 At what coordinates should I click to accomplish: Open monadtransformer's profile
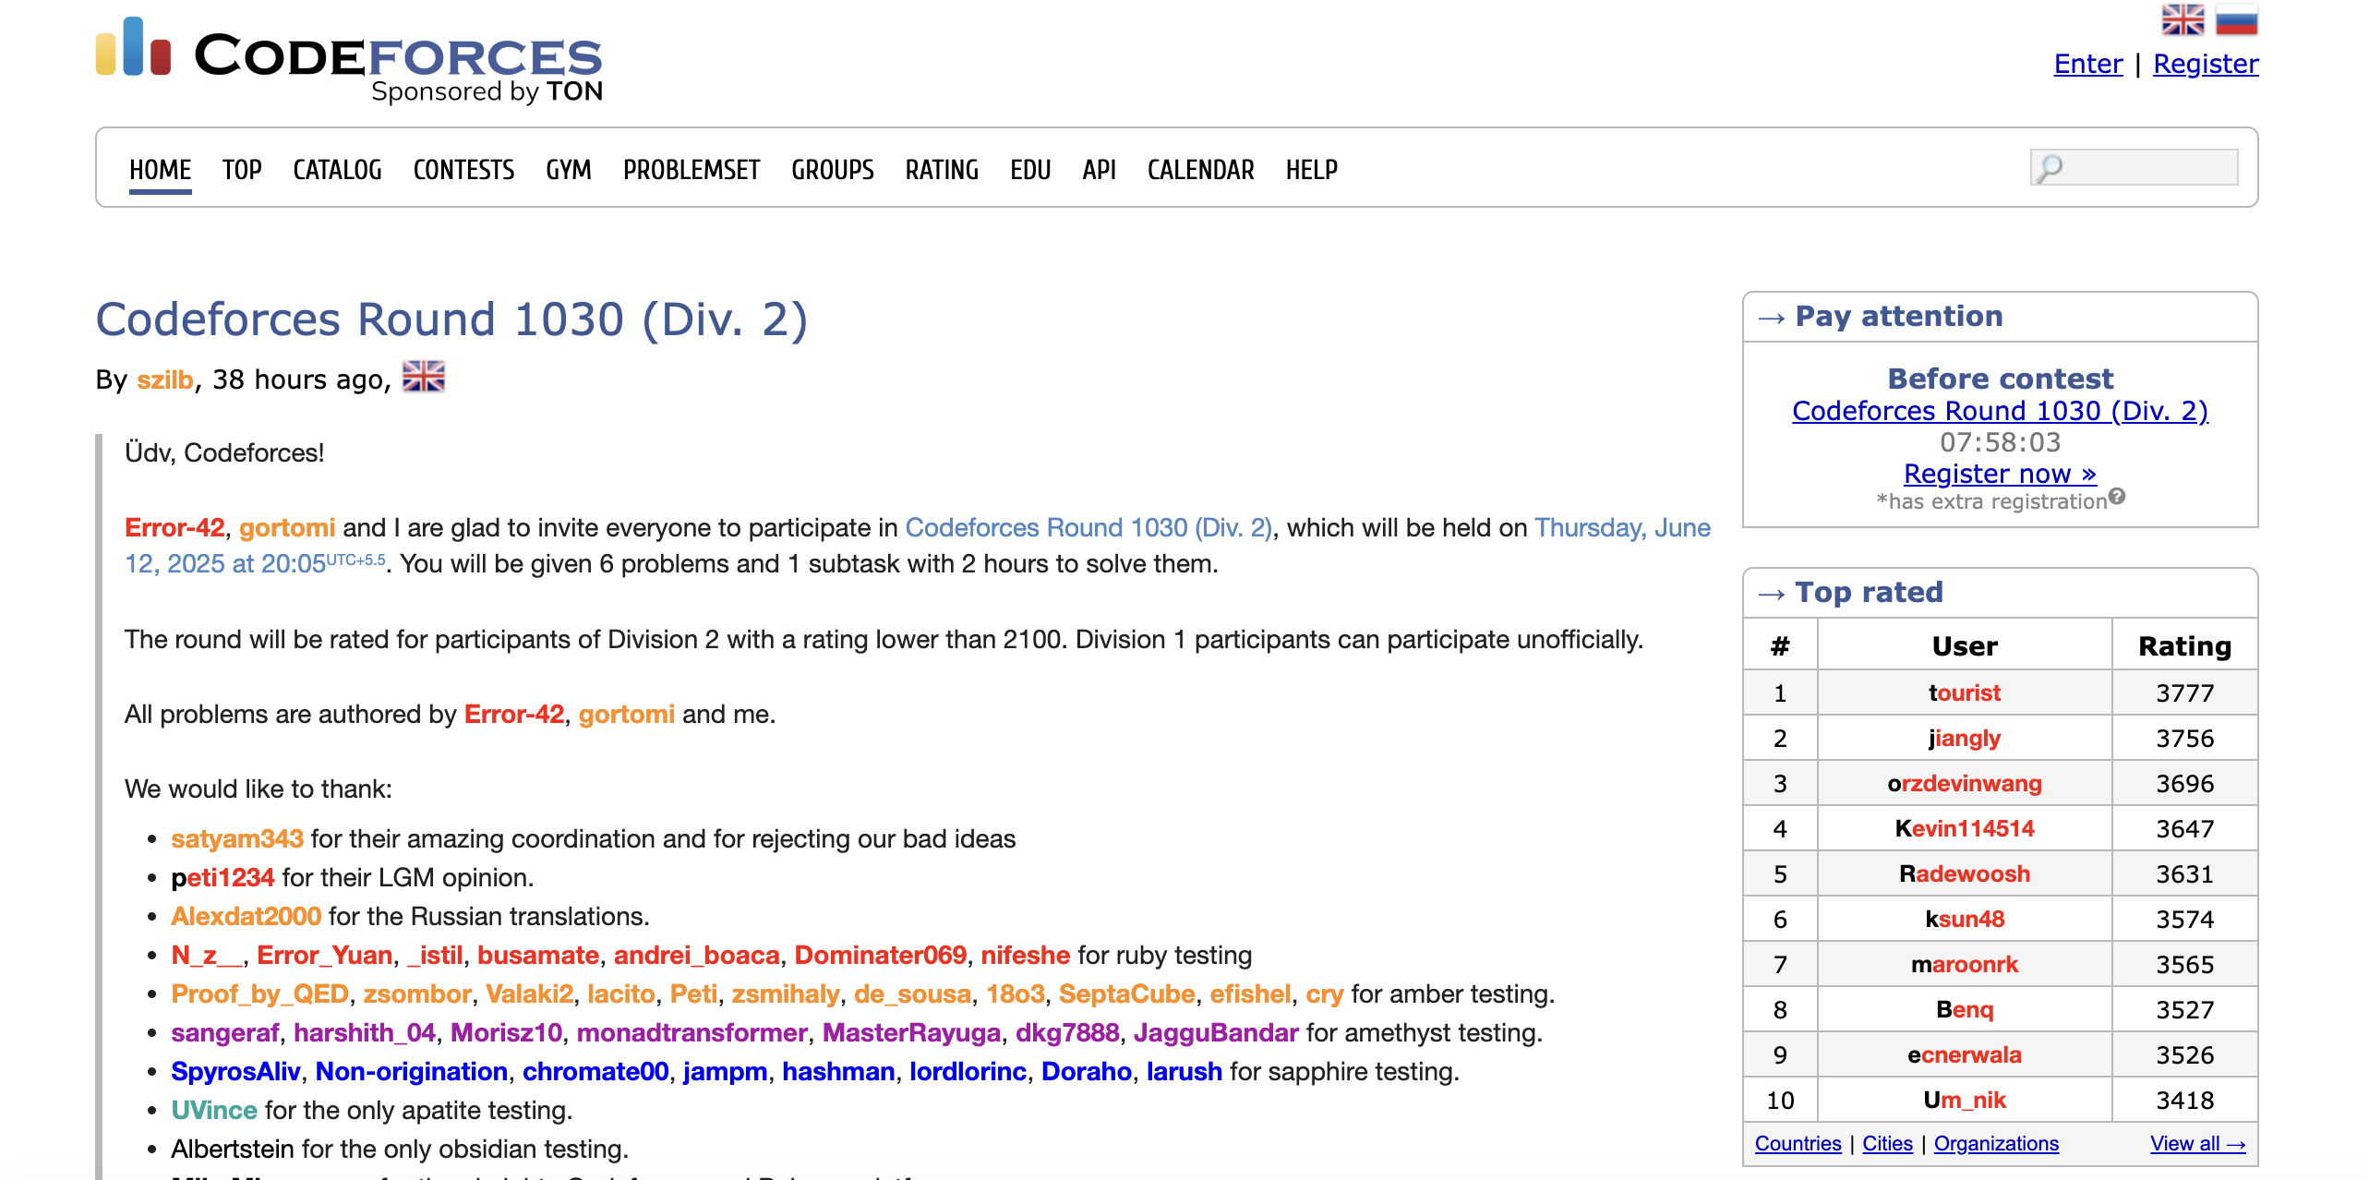coord(691,1032)
